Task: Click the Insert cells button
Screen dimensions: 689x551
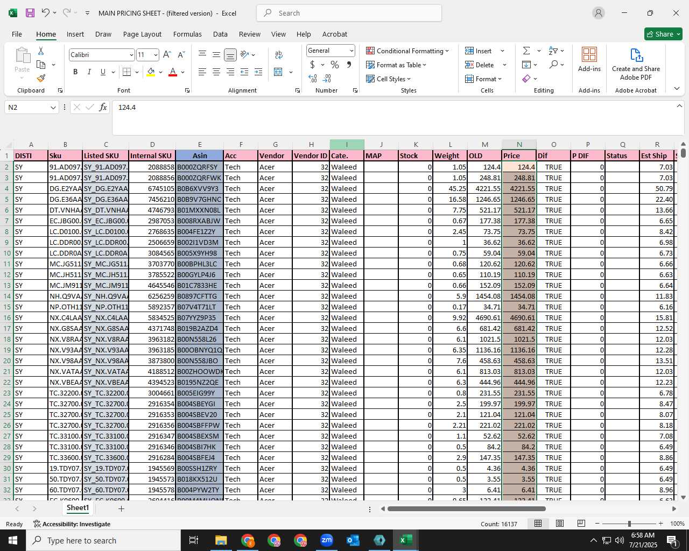Action: tap(479, 51)
